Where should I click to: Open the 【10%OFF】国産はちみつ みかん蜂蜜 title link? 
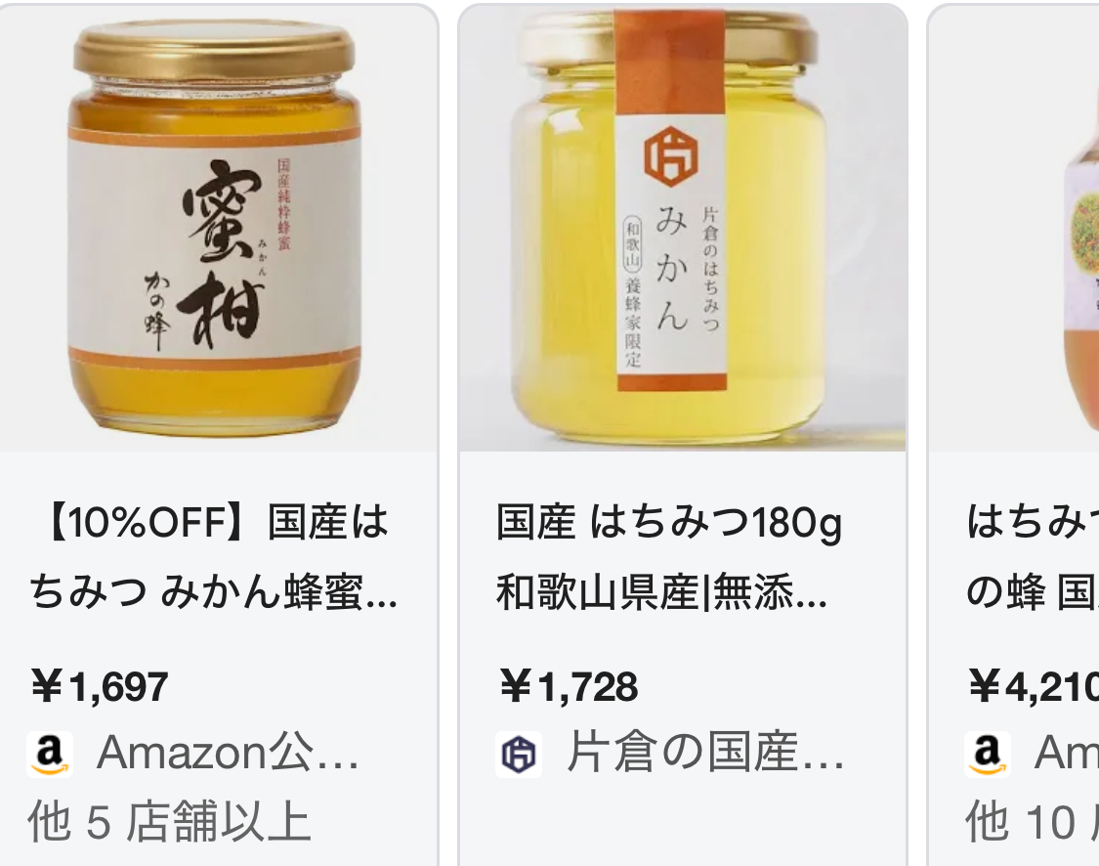coord(214,557)
